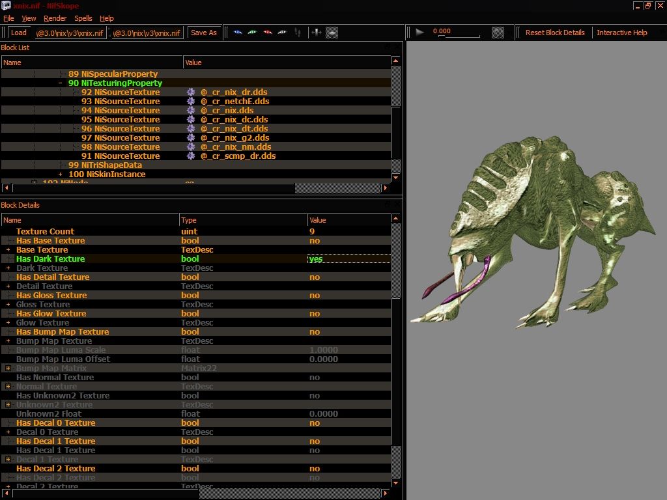Click the Load file path field
Viewport: 667px width, 500px height.
tap(70, 33)
